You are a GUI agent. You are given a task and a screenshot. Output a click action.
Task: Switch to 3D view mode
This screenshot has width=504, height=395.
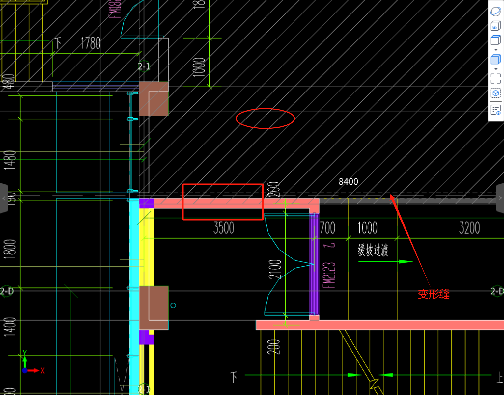[x=495, y=26]
